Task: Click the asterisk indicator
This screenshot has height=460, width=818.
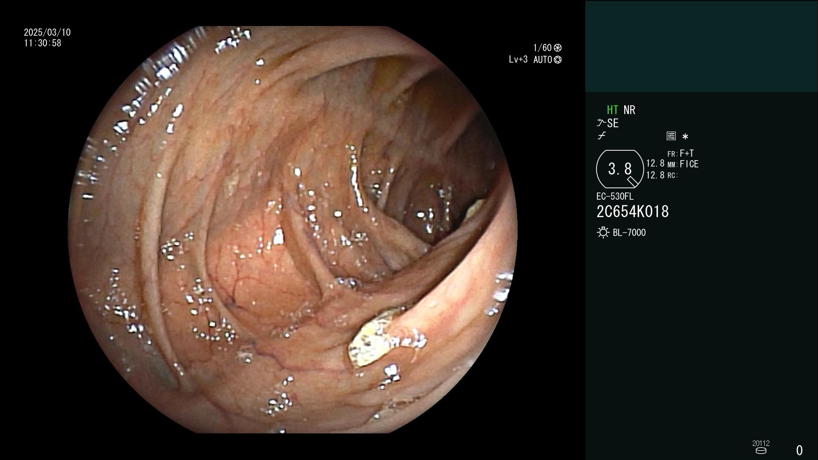Action: tap(685, 137)
